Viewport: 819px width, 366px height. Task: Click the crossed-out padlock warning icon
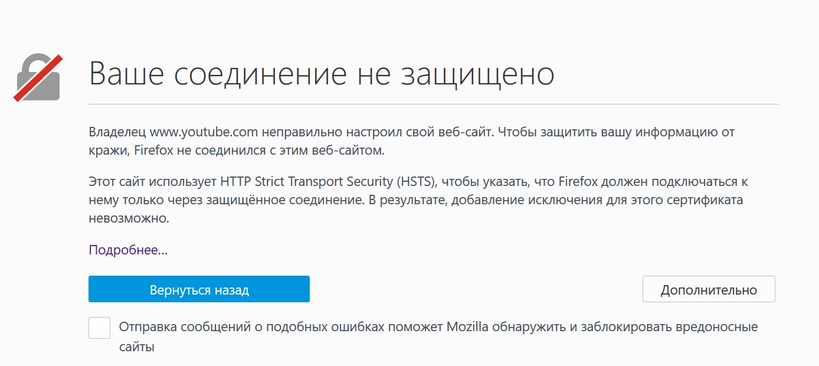[x=38, y=77]
